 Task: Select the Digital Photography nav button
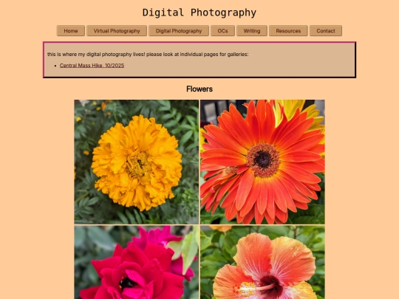click(x=179, y=31)
